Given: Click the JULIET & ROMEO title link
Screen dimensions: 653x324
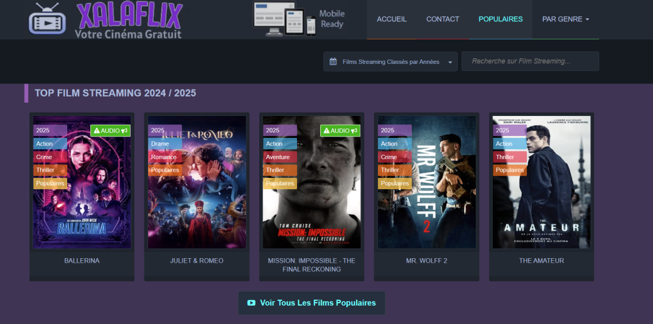Looking at the screenshot, I should (197, 261).
